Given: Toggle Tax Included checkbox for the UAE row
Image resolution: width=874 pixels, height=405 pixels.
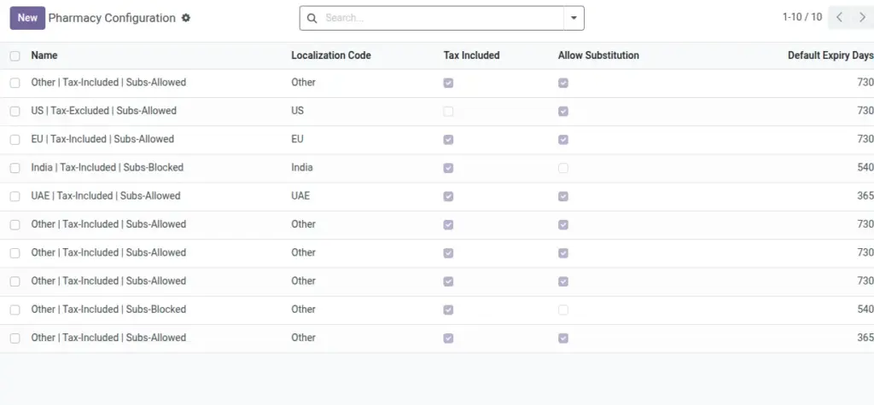Looking at the screenshot, I should click(449, 197).
